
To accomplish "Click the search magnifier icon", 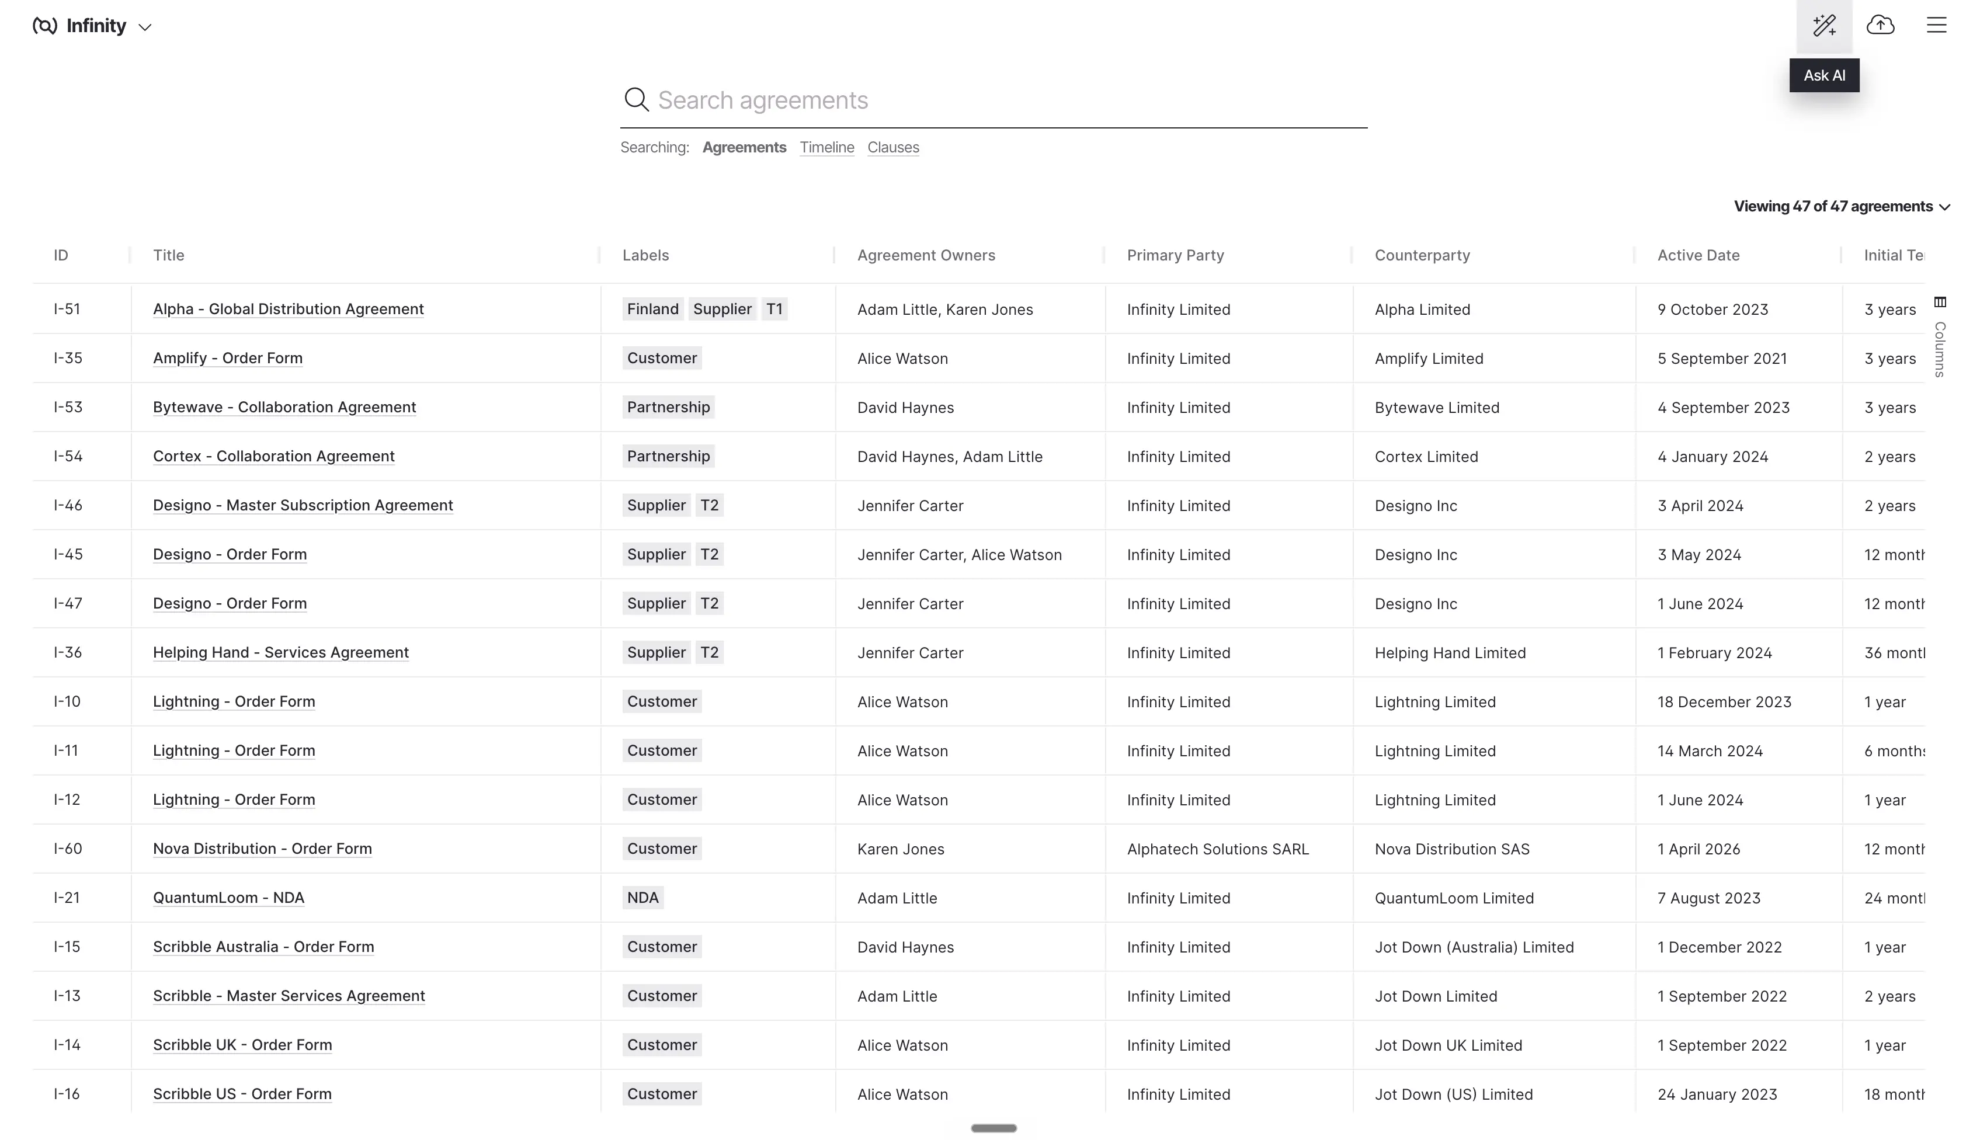I will point(635,99).
